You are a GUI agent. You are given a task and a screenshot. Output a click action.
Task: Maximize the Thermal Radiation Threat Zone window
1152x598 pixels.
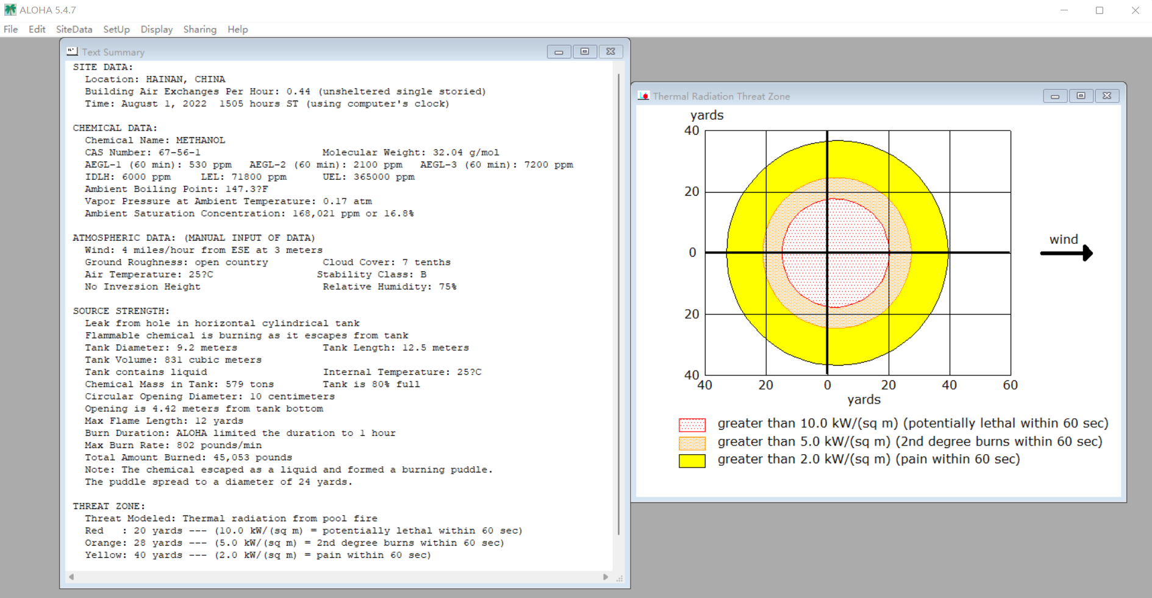1081,96
